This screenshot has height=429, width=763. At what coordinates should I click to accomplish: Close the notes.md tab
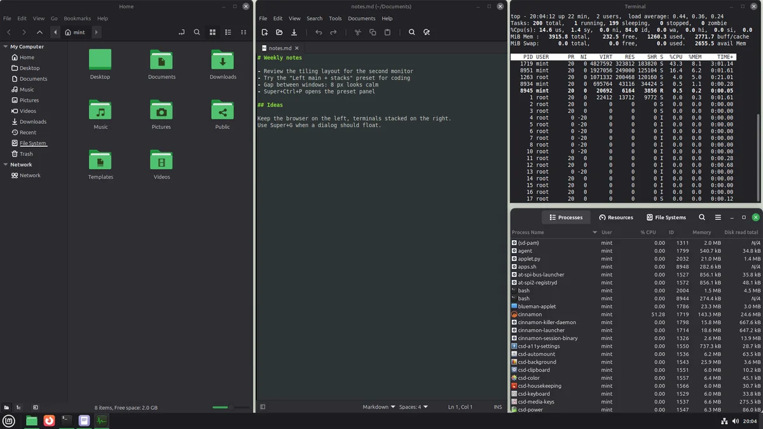click(296, 48)
